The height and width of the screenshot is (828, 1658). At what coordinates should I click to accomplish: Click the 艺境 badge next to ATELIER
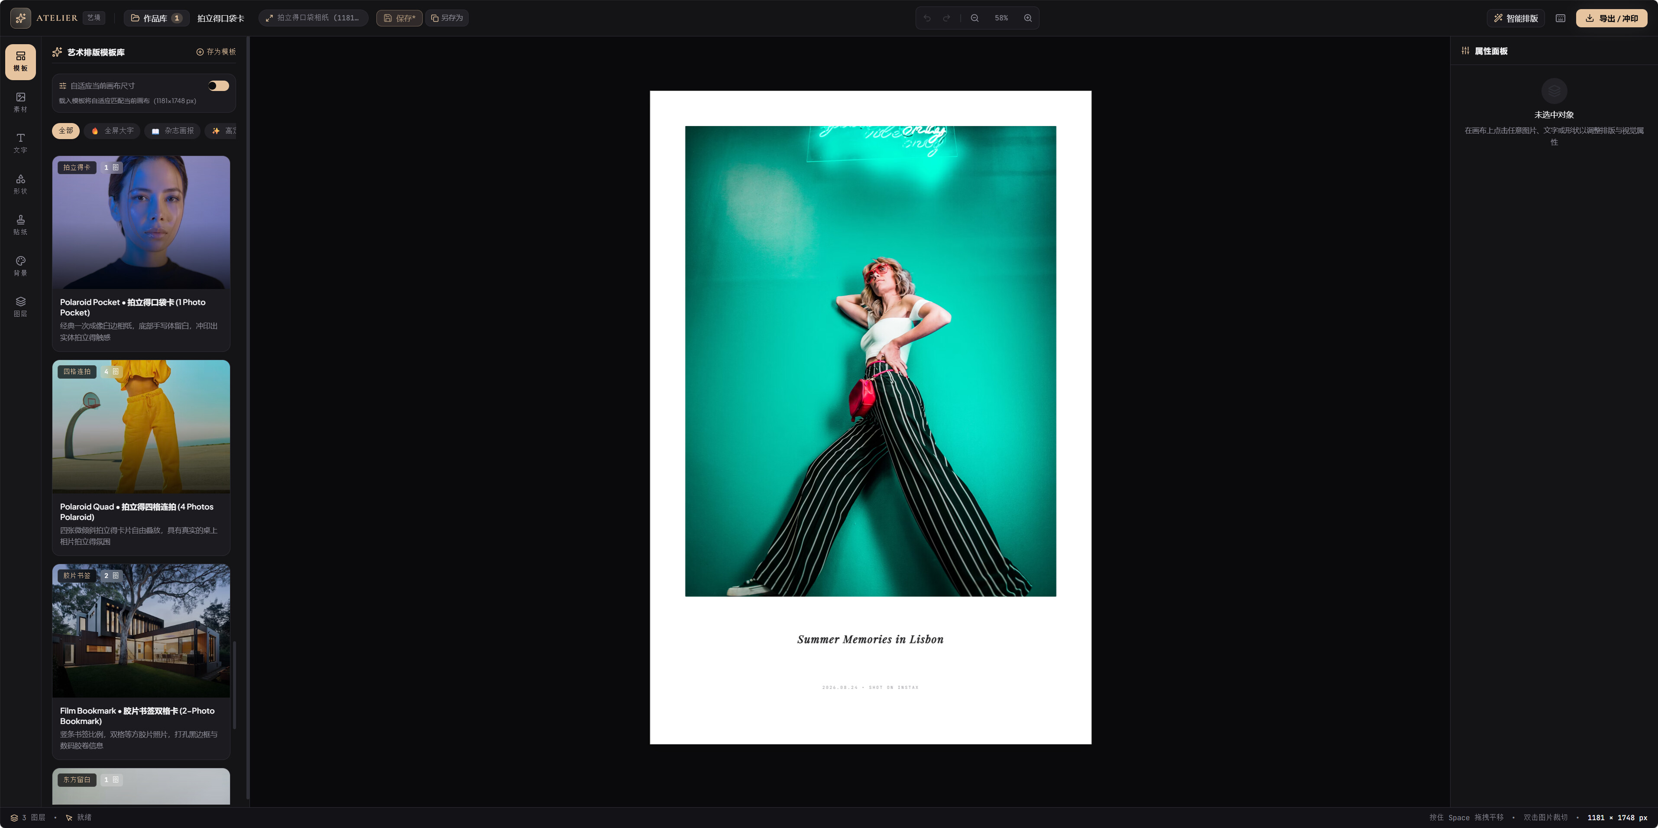click(94, 18)
